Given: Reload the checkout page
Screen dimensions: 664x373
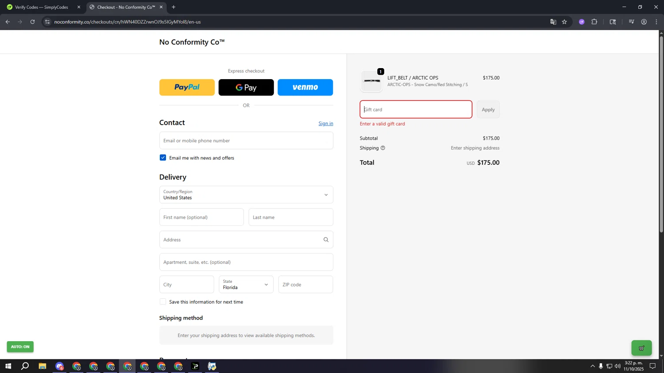Looking at the screenshot, I should (x=32, y=22).
